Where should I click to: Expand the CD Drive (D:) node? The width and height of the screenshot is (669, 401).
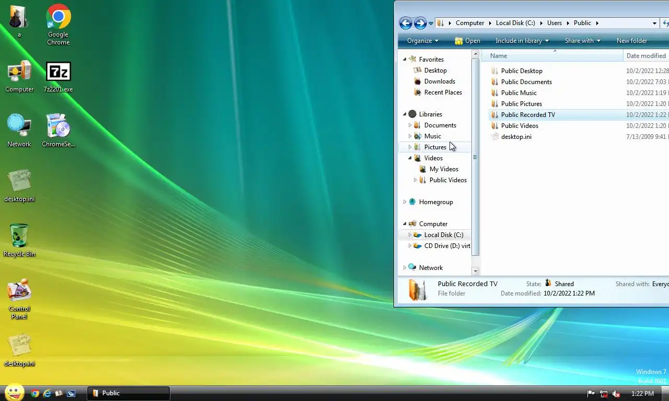(x=410, y=246)
